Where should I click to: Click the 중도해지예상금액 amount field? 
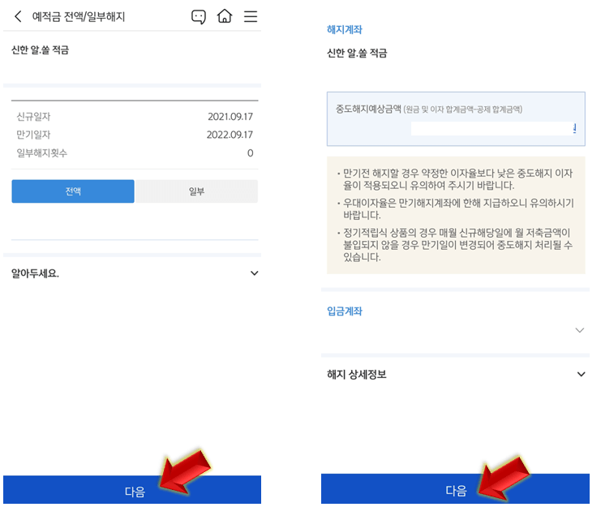[492, 128]
